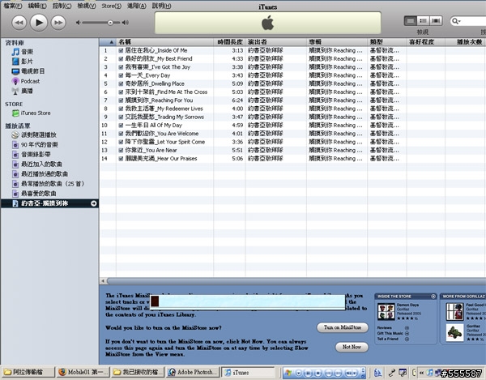Select the 最近播放過的歌曲 smart playlist
This screenshot has width=486, height=380.
40,174
